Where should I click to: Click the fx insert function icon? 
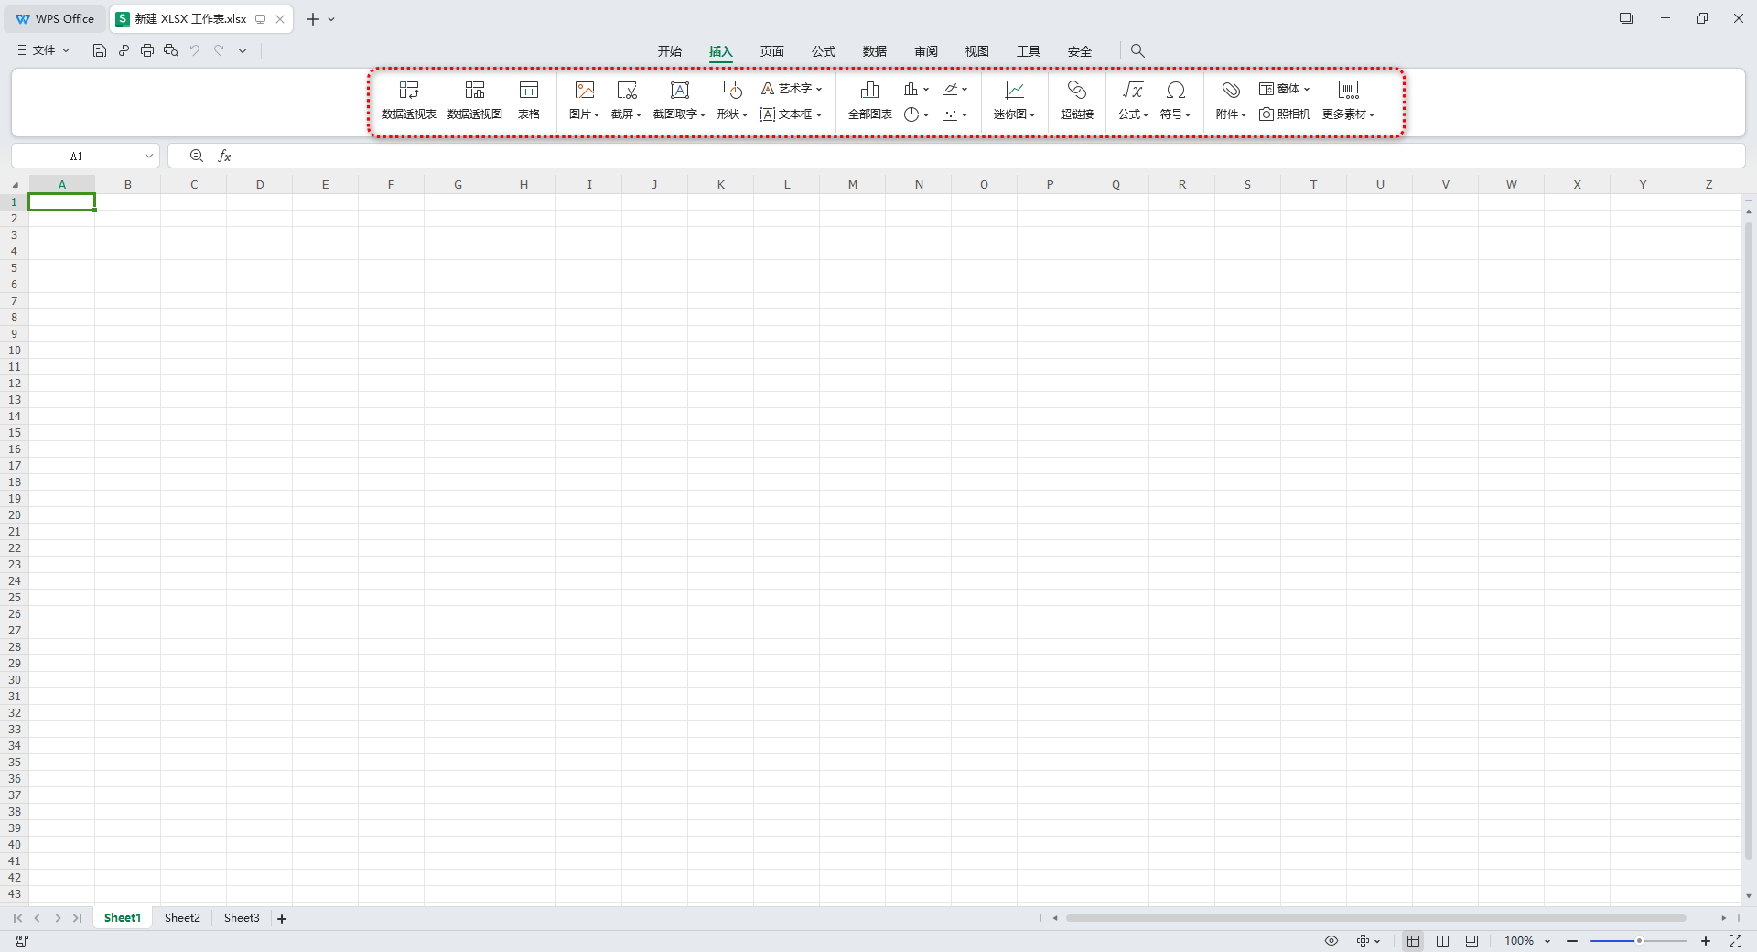(224, 157)
